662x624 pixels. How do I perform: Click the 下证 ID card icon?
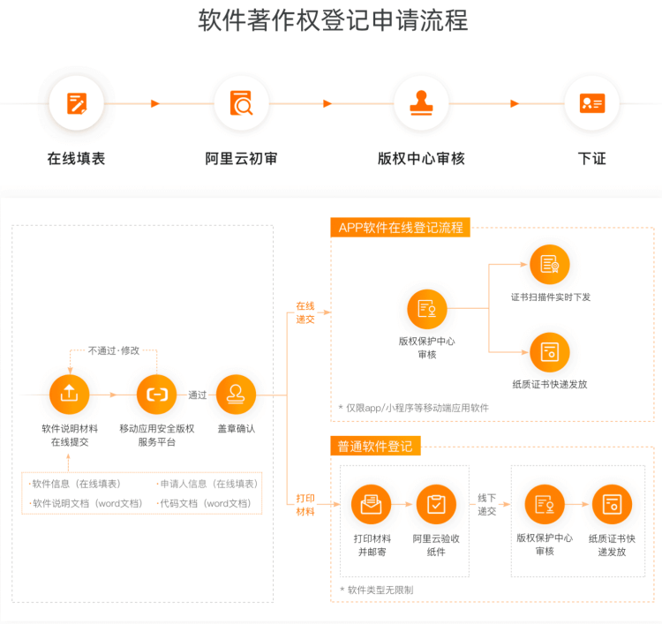pos(592,103)
